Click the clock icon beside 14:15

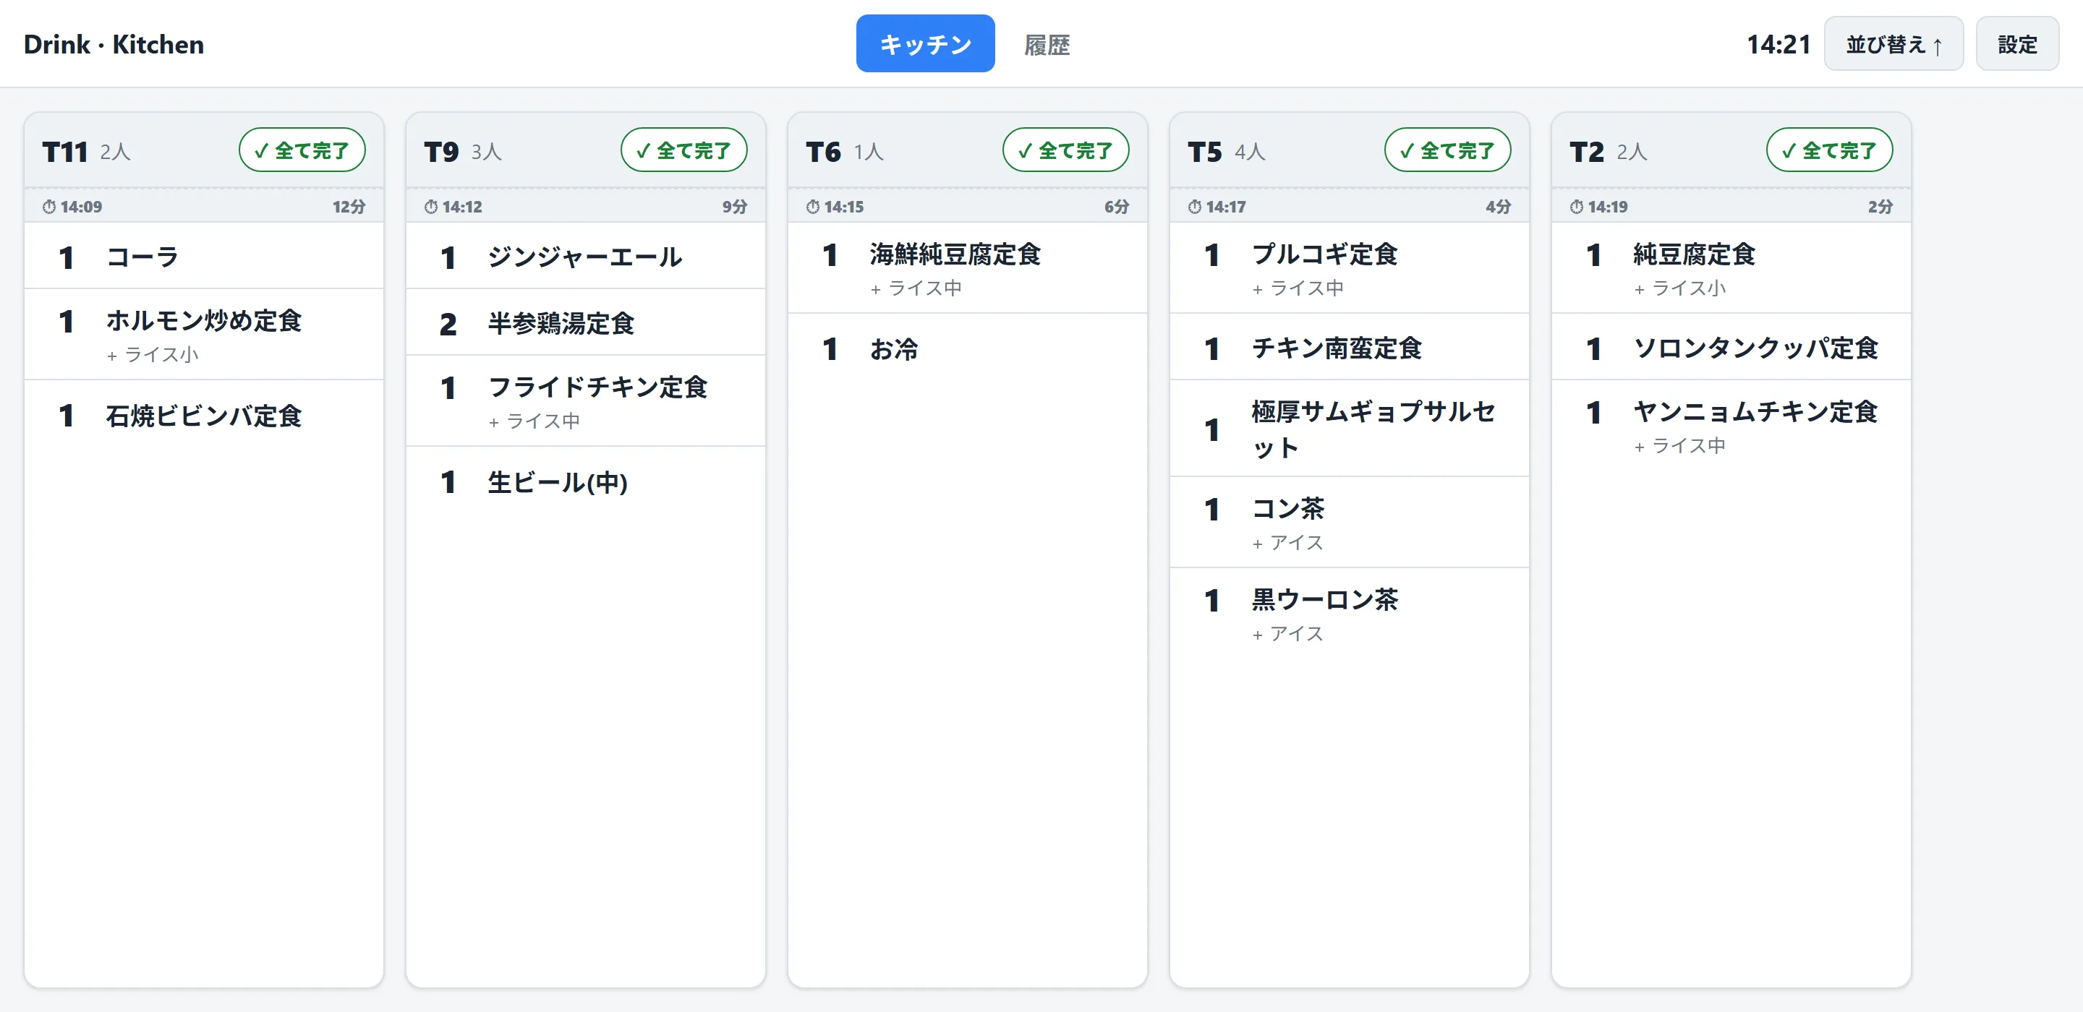[813, 207]
